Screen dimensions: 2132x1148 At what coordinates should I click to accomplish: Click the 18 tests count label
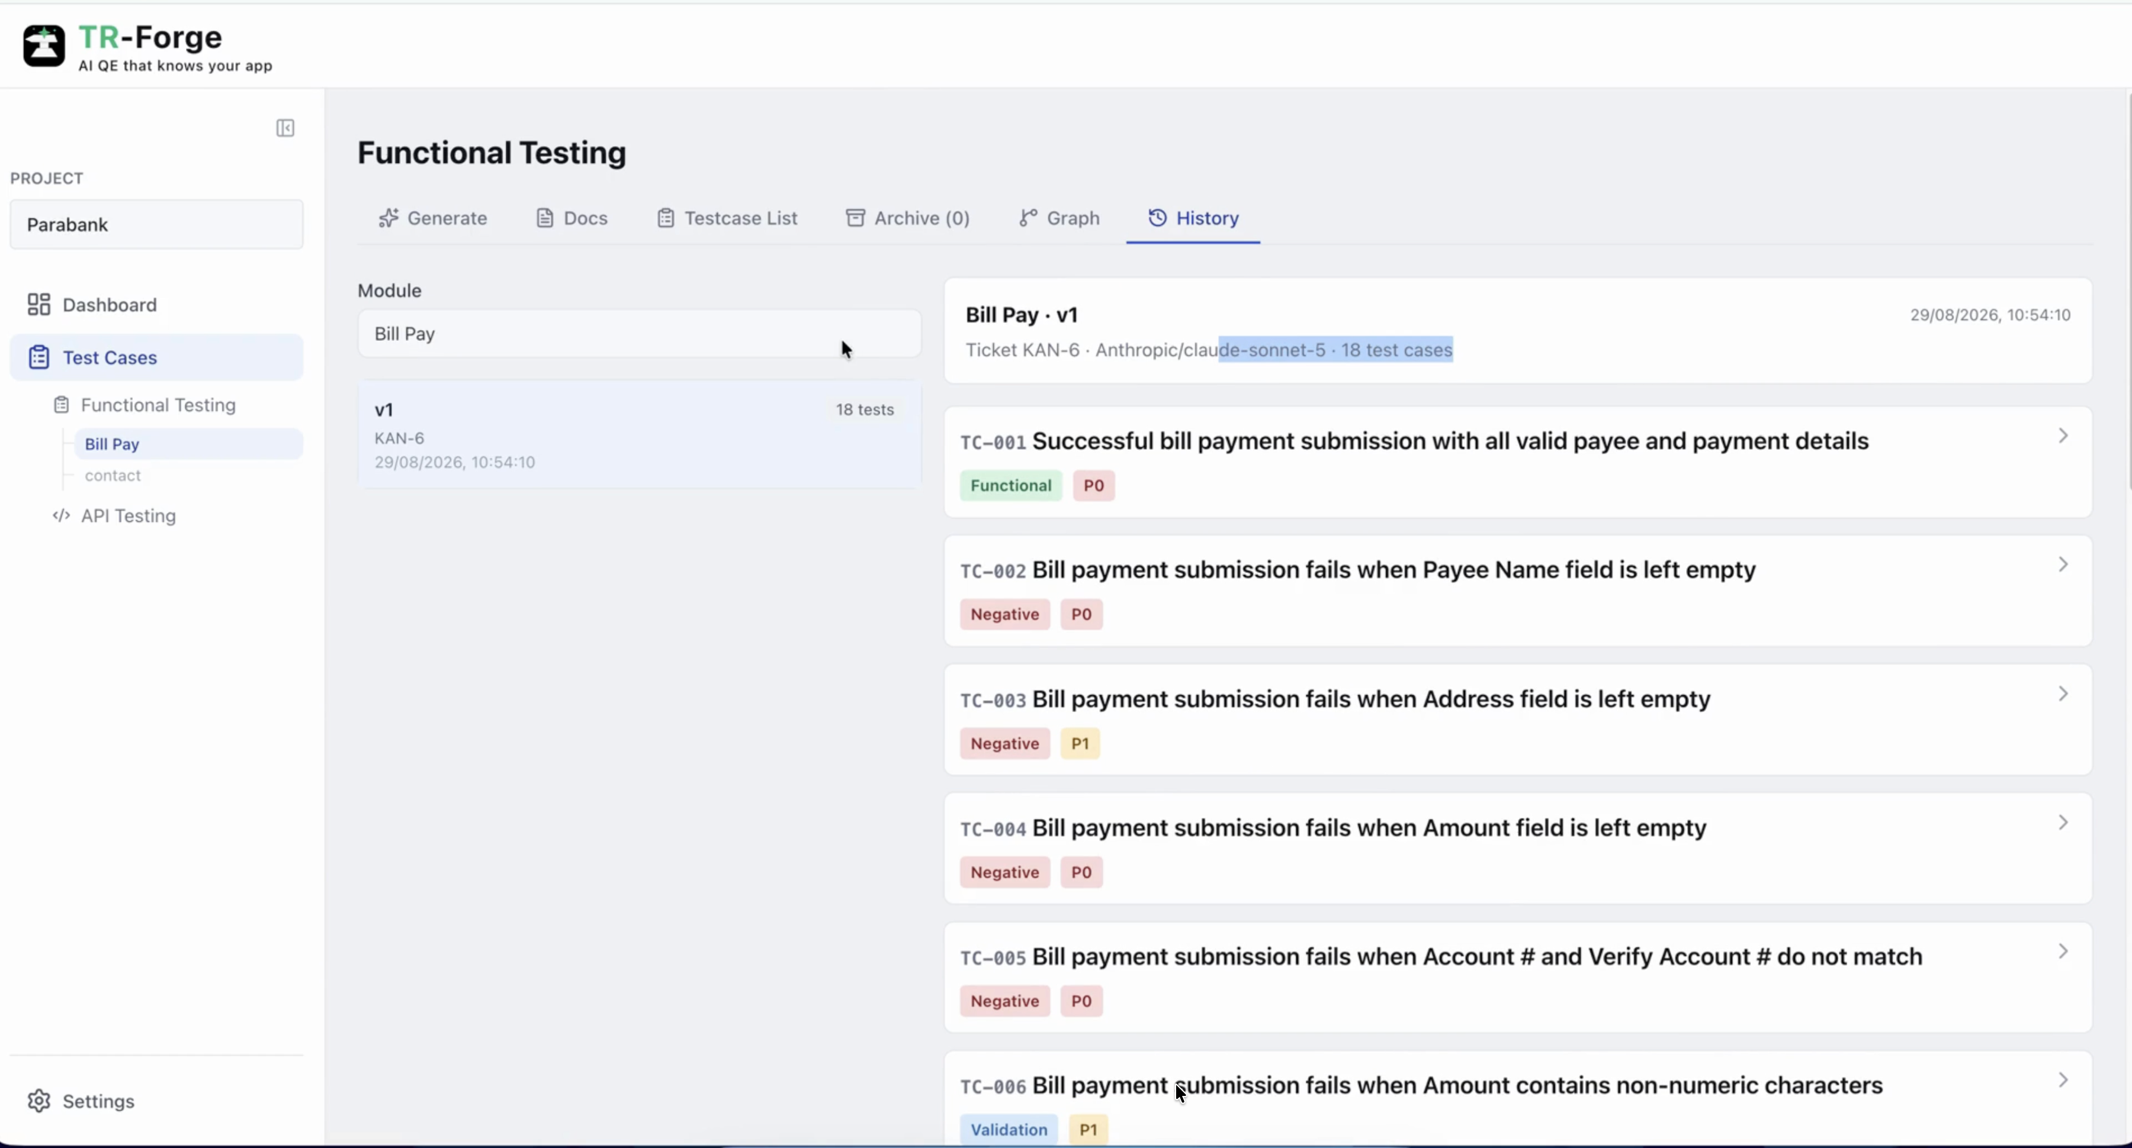click(865, 409)
